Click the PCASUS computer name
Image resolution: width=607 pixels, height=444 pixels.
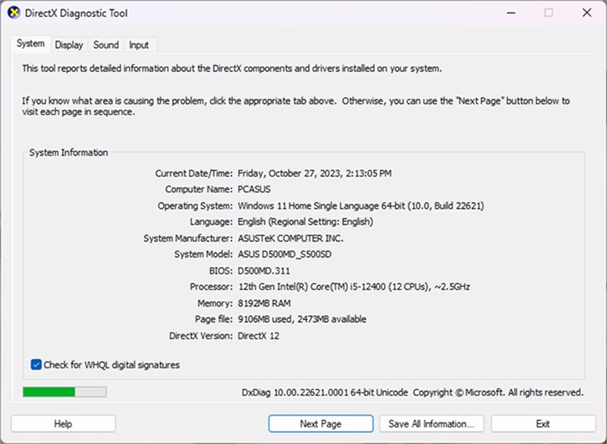point(254,189)
